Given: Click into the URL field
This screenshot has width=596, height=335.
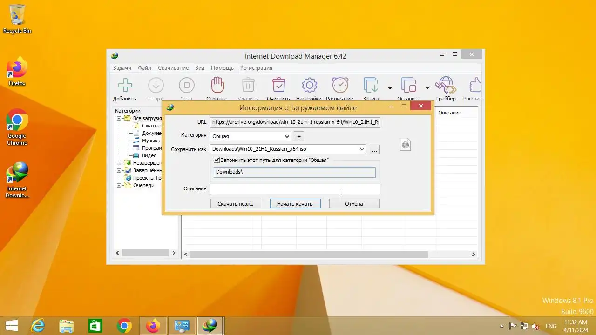Looking at the screenshot, I should point(295,122).
